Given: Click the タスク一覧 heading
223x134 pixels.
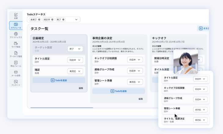Looking at the screenshot, I should pyautogui.click(x=39, y=29).
